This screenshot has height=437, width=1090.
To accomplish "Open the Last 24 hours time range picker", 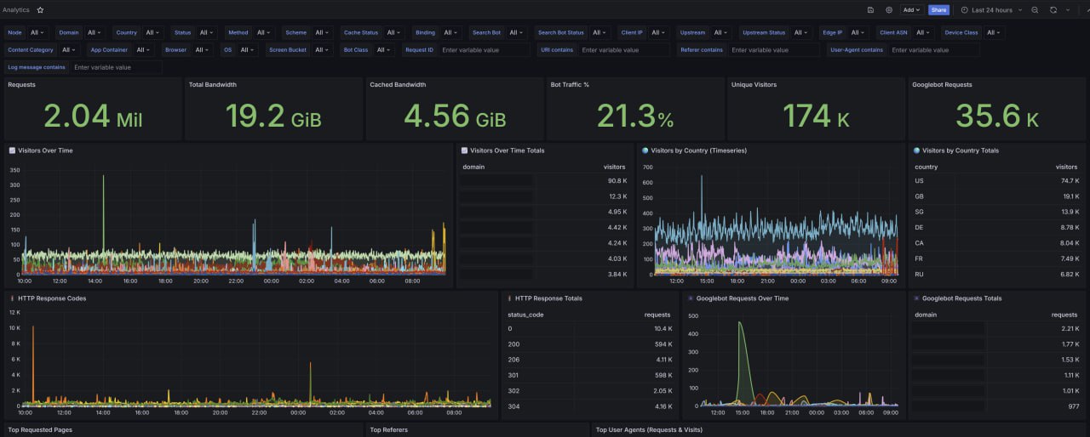I will (992, 10).
